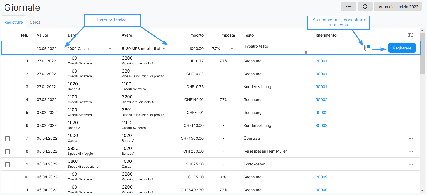Click the Imposta column header
Image resolution: width=427 pixels, height=195 pixels.
228,35
